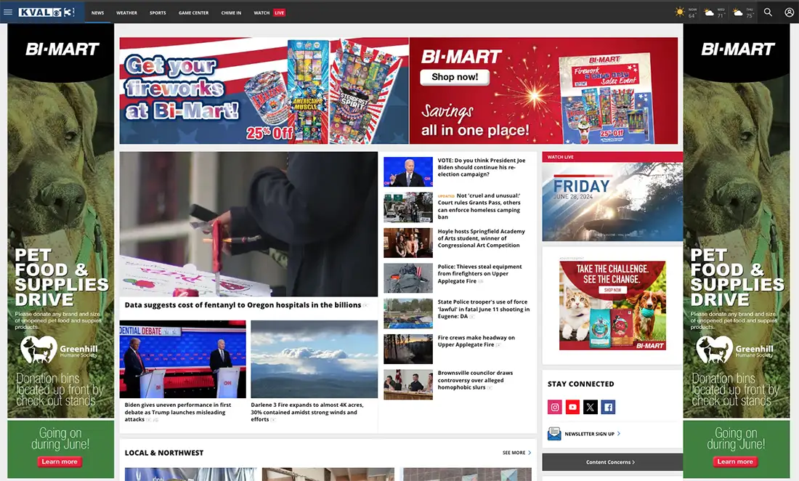Click the fentanyl story main image
This screenshot has width=799, height=481.
coord(248,225)
